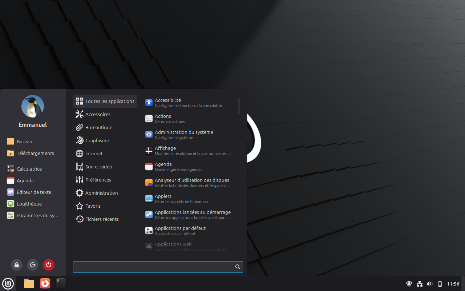Viewport: 465px width, 291px height.
Task: Select the Accessoires category
Action: click(x=105, y=114)
